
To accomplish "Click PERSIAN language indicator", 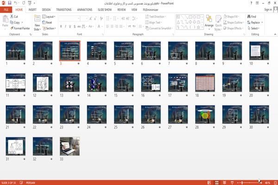I will coord(31,183).
